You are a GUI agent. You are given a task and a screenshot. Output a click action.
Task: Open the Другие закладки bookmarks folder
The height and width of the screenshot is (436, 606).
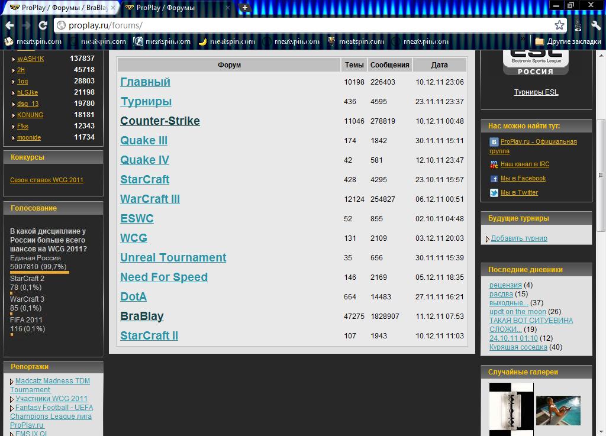[568, 41]
